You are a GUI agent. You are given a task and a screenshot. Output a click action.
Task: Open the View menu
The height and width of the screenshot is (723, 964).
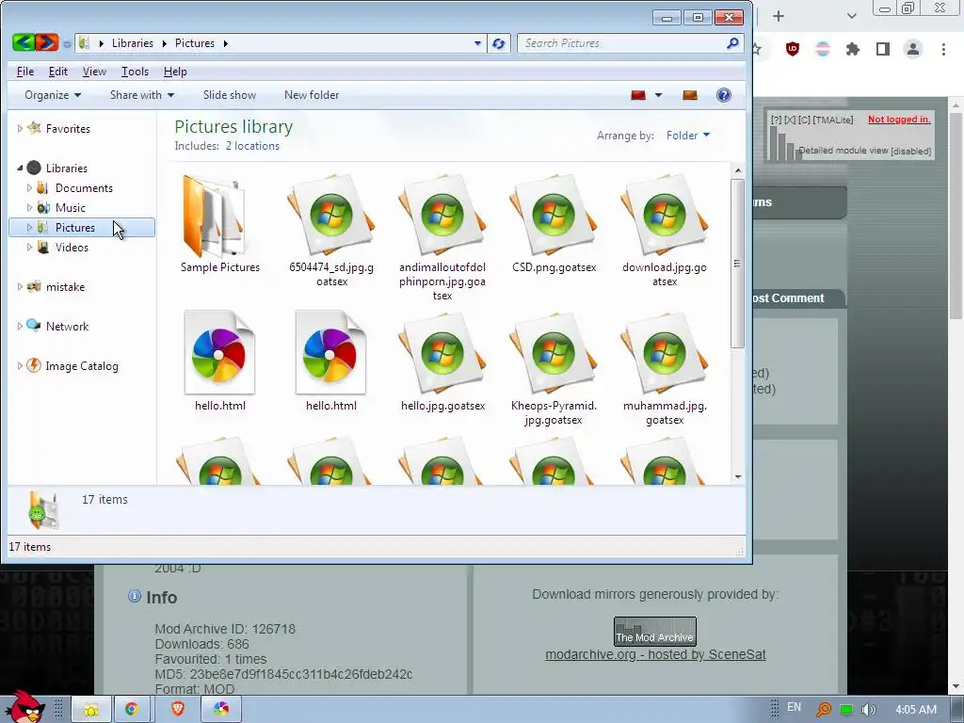point(94,72)
